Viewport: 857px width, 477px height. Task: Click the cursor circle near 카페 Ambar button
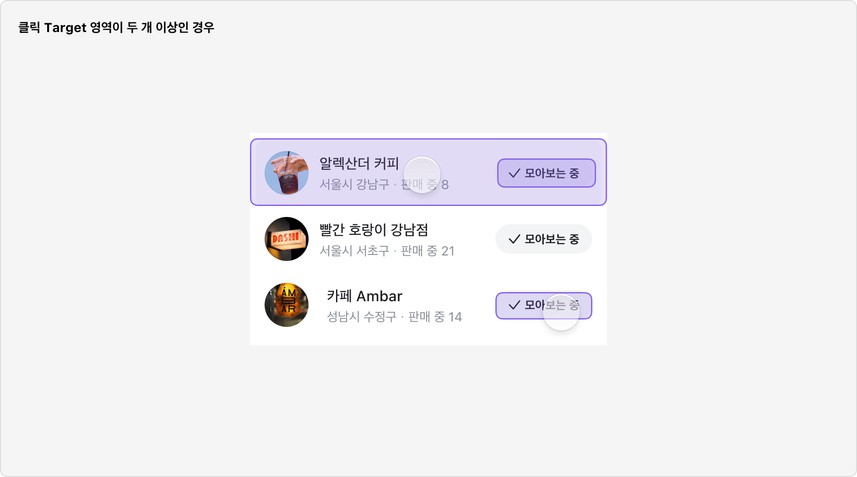pyautogui.click(x=562, y=312)
